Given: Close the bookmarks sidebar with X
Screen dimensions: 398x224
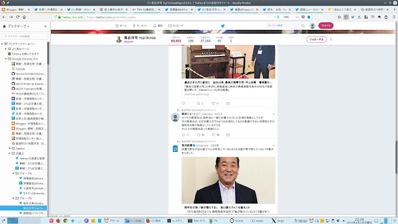Looking at the screenshot, I should tap(45, 26).
